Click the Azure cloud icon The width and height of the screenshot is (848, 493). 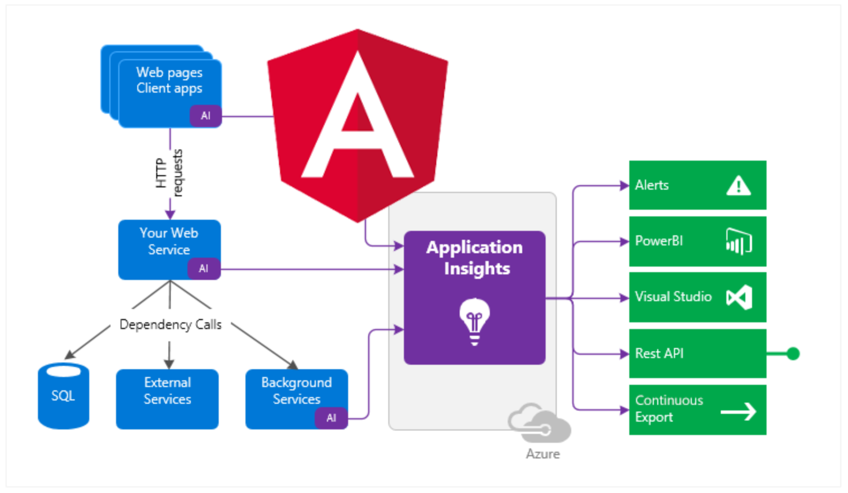point(539,423)
